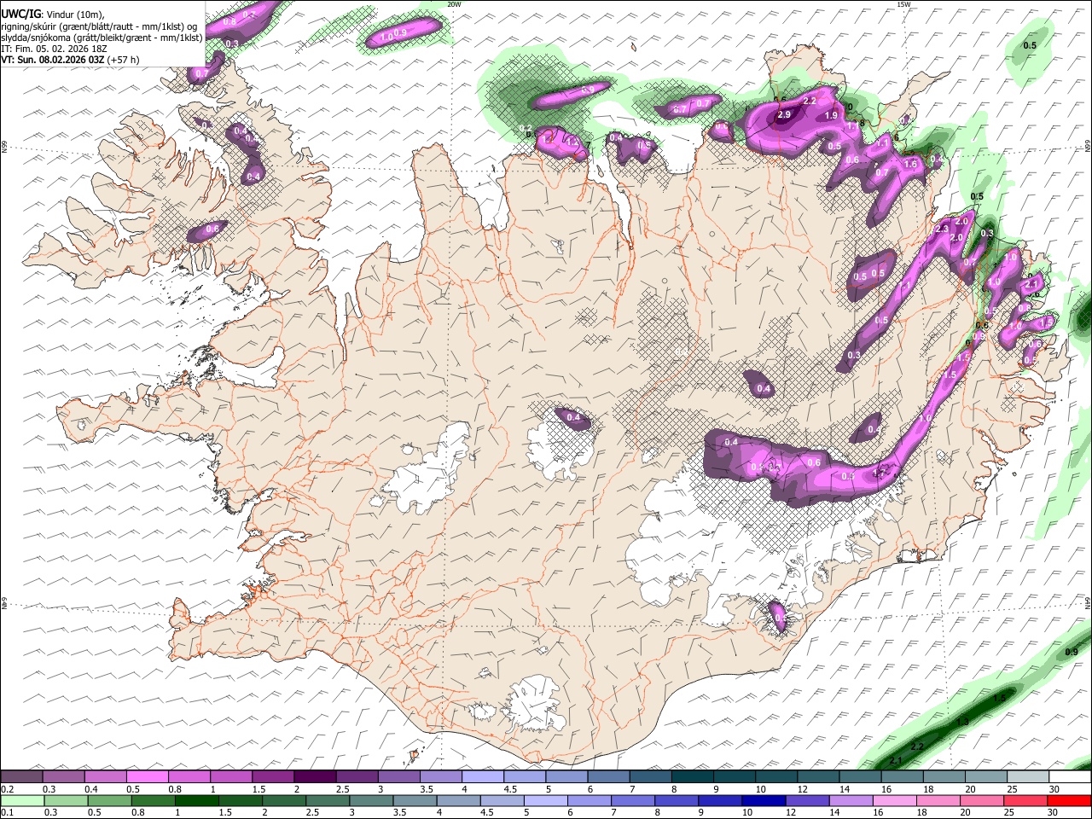Viewport: 1092px width, 819px height.
Task: Select bottom-row deep blue swatch between 10 and 12
Action: tap(764, 801)
